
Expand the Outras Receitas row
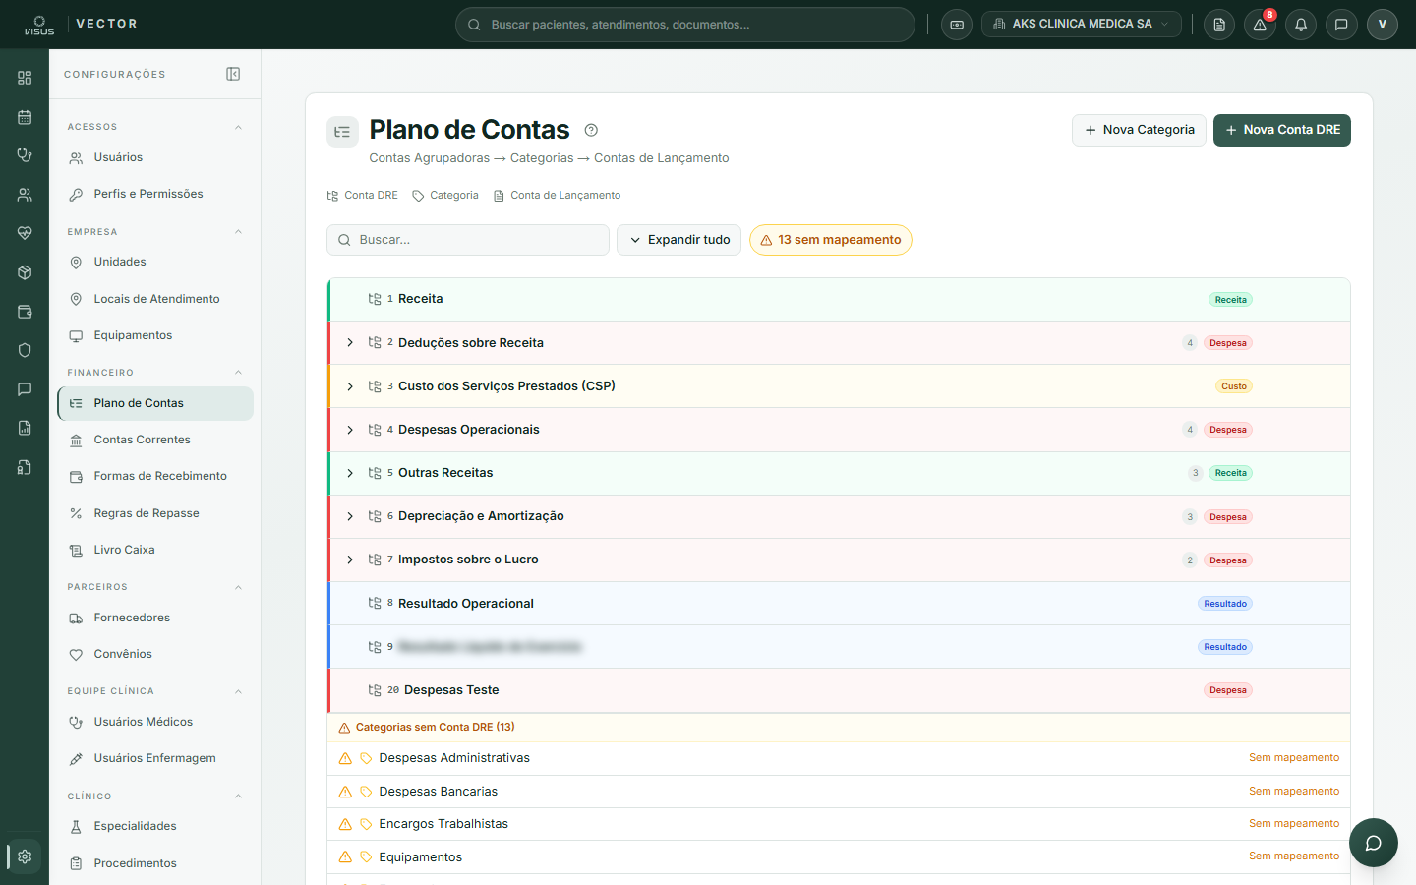350,473
